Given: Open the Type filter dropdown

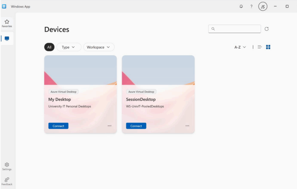Looking at the screenshot, I should pos(69,47).
